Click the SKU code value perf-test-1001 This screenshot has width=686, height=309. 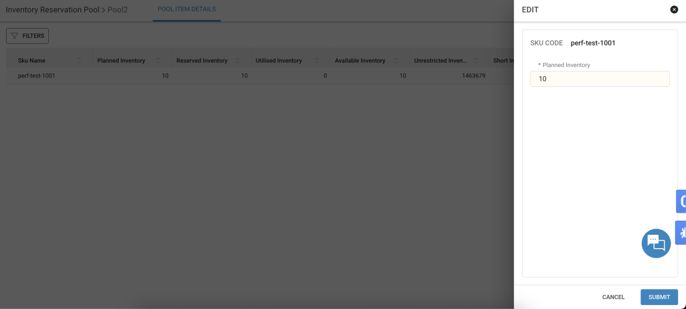593,43
